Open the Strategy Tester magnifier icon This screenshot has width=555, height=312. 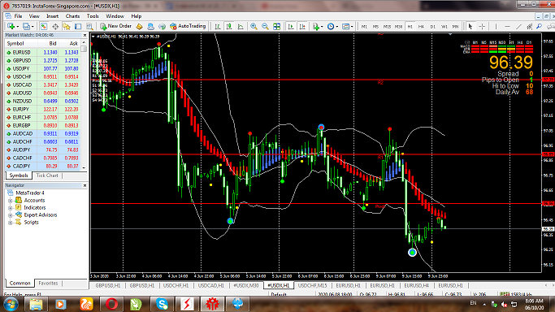tap(89, 26)
